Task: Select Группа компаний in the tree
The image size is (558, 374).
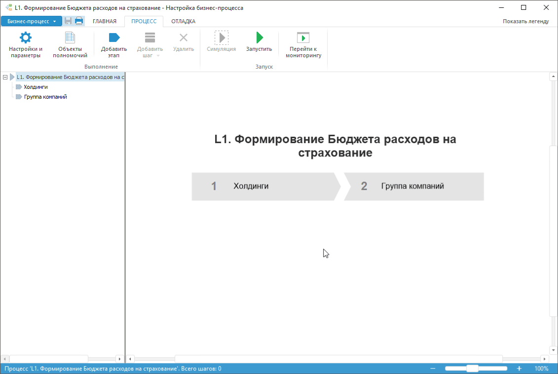Action: 45,97
